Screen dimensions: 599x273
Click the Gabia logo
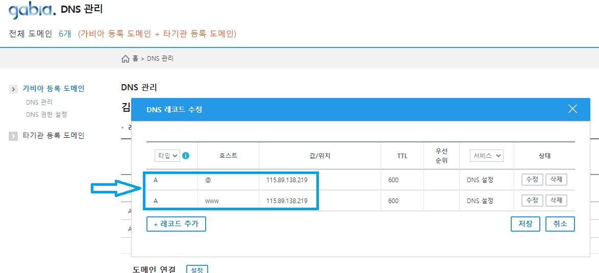coord(32,10)
